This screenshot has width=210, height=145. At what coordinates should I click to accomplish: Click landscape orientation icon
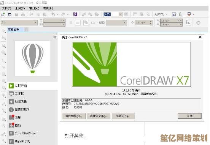point(78,23)
